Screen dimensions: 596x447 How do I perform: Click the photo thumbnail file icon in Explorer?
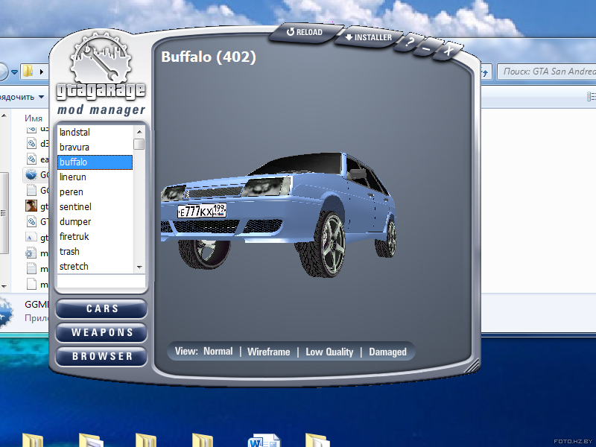[31, 206]
